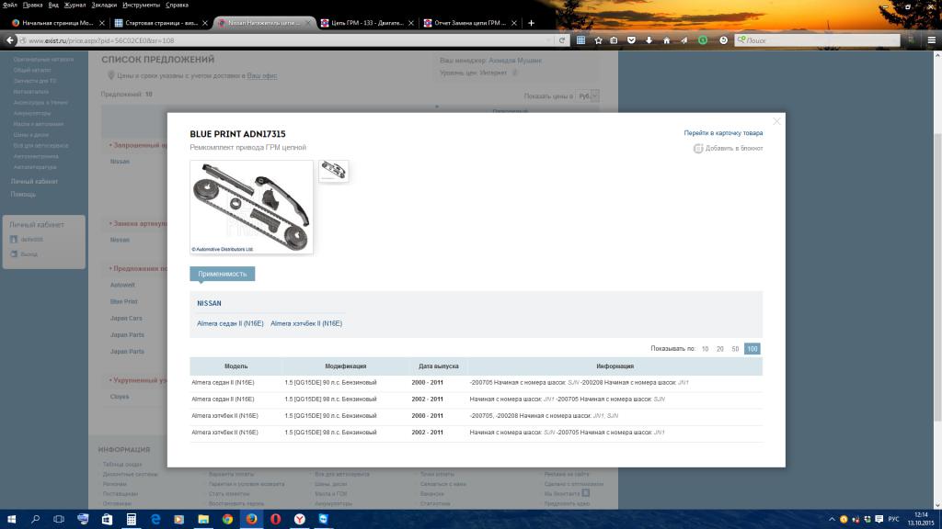This screenshot has width=942, height=529.
Task: Open Личный кабинет in left sidebar
Action: [x=34, y=181]
